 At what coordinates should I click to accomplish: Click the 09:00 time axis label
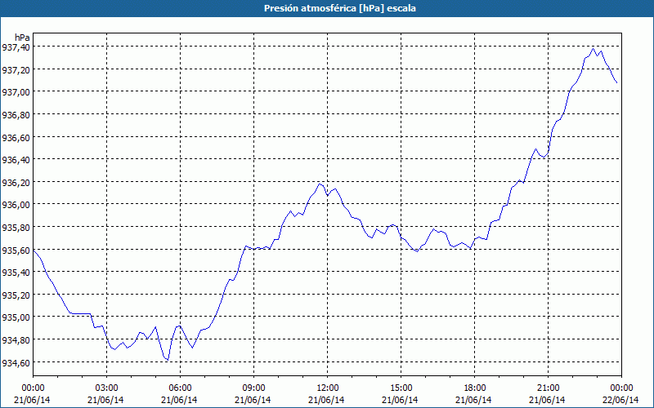tap(253, 388)
